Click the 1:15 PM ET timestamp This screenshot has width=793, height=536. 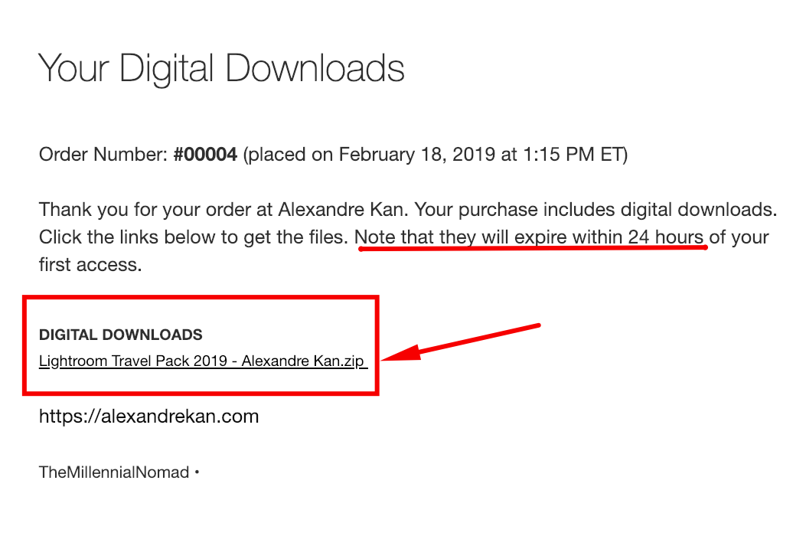[572, 155]
